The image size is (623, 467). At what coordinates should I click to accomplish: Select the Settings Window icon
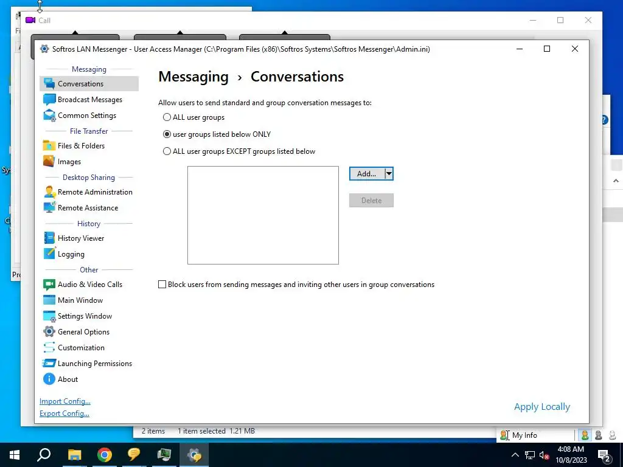49,316
